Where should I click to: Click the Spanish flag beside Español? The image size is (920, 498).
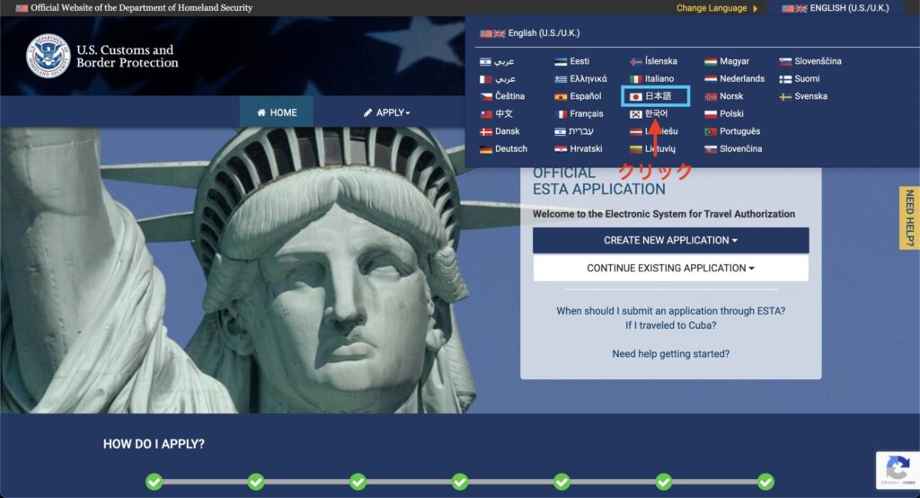click(x=561, y=96)
